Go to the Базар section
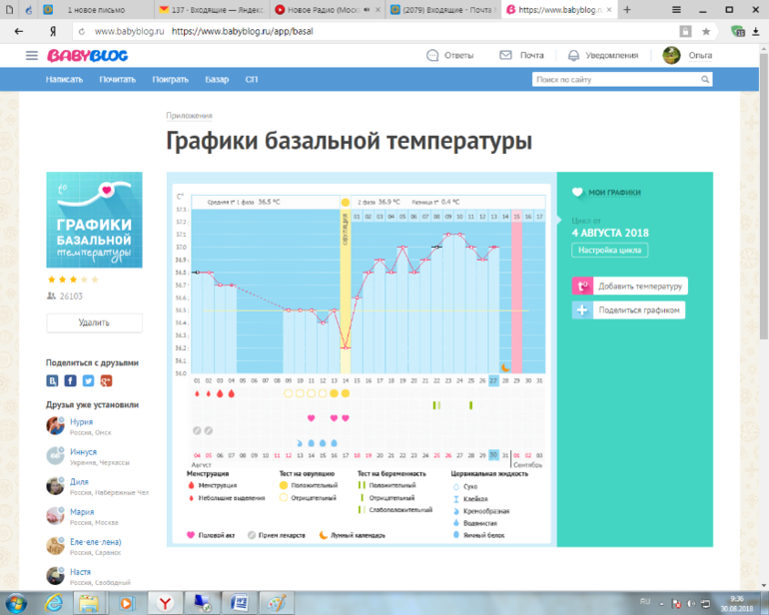 click(217, 79)
